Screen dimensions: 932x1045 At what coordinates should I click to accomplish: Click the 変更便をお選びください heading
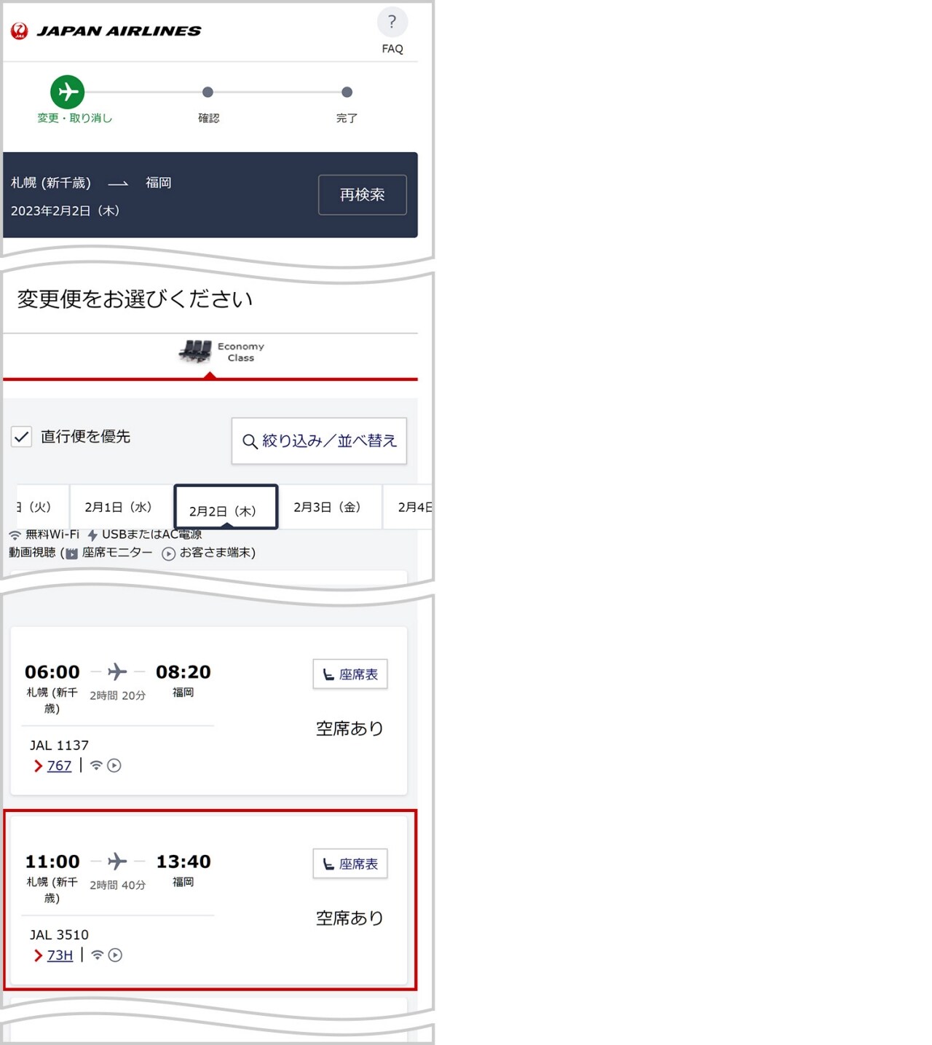pyautogui.click(x=135, y=299)
